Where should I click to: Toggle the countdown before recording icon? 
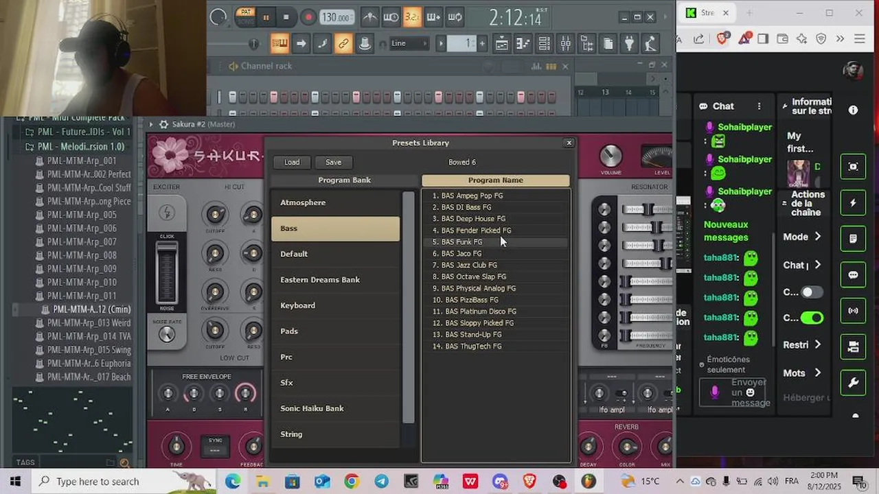(x=412, y=17)
